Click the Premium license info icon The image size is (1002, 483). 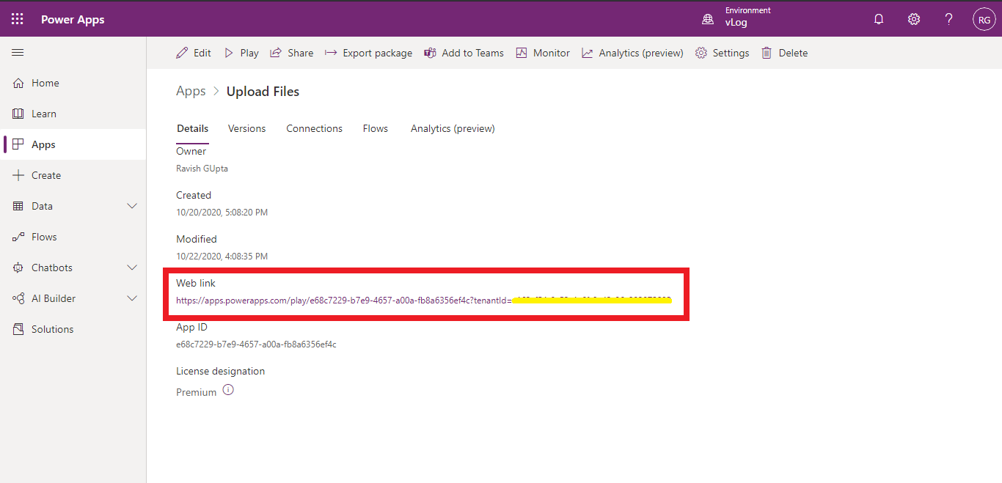228,390
